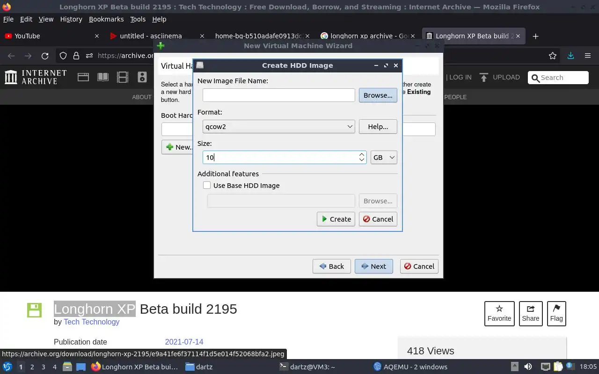Favorite this item with star button
The image size is (599, 374).
499,314
